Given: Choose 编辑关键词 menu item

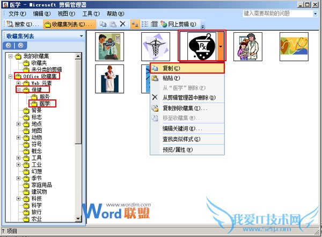Looking at the screenshot, I should [x=187, y=129].
